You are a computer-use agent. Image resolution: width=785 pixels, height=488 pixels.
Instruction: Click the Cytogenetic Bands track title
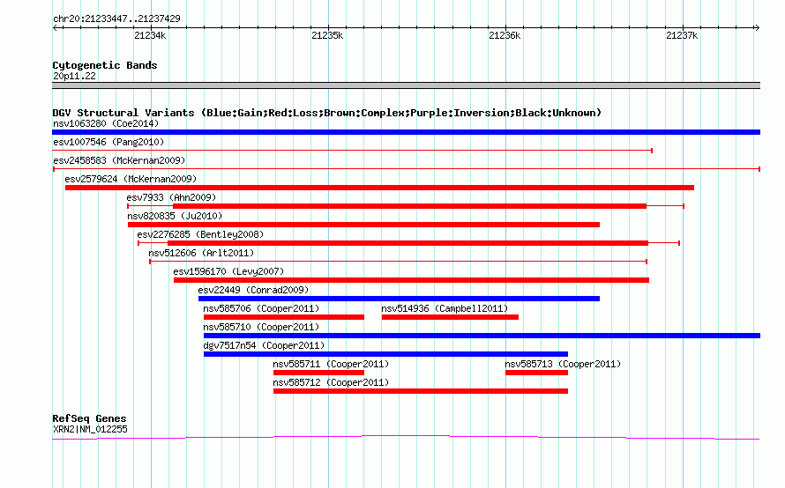click(x=105, y=65)
